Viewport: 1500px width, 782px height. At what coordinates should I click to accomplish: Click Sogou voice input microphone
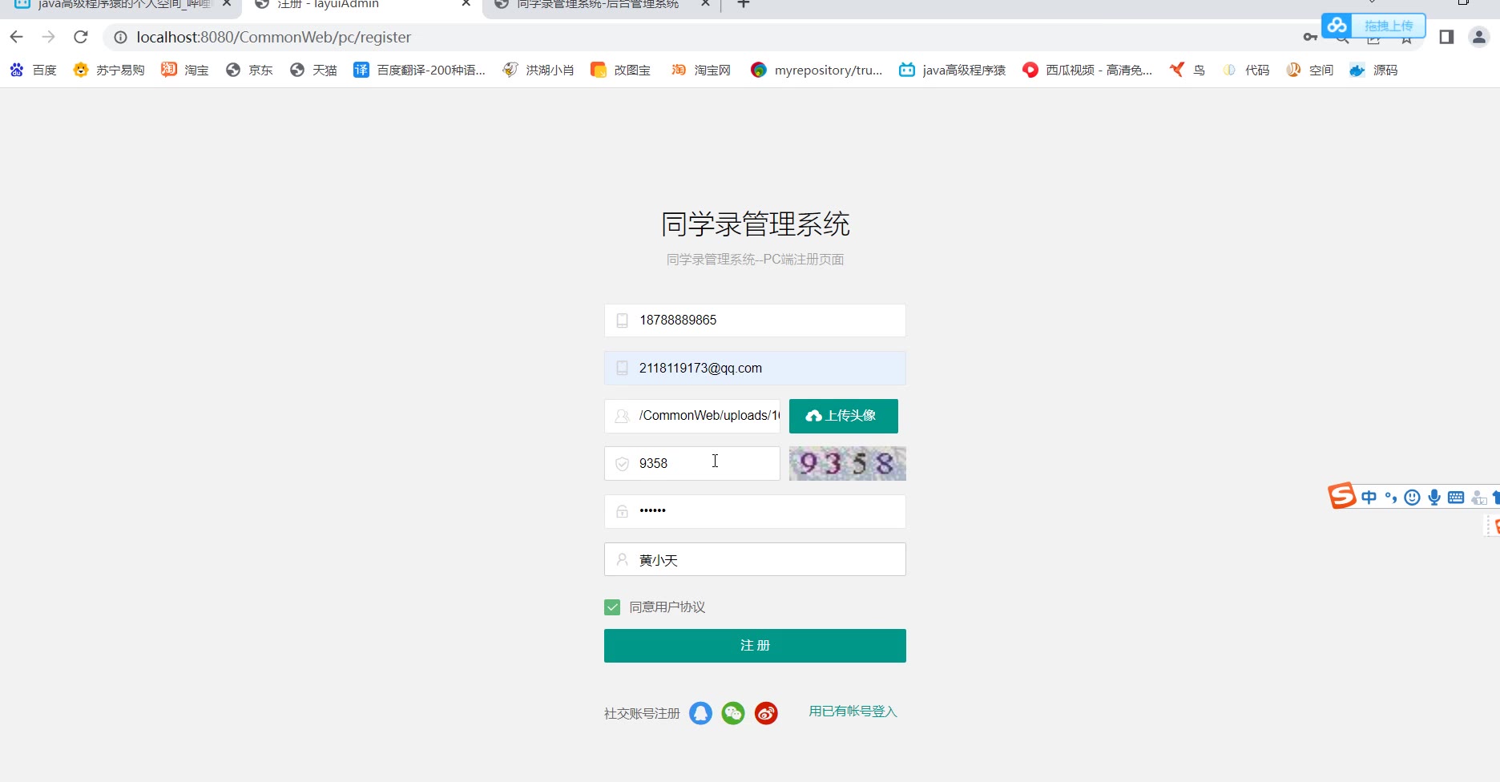(x=1434, y=498)
